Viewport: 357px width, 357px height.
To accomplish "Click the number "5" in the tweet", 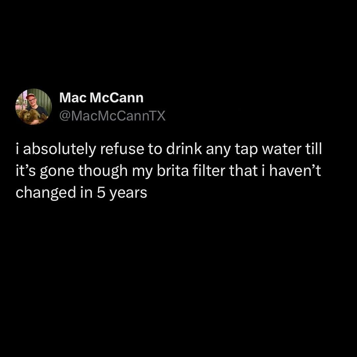I will pyautogui.click(x=101, y=192).
